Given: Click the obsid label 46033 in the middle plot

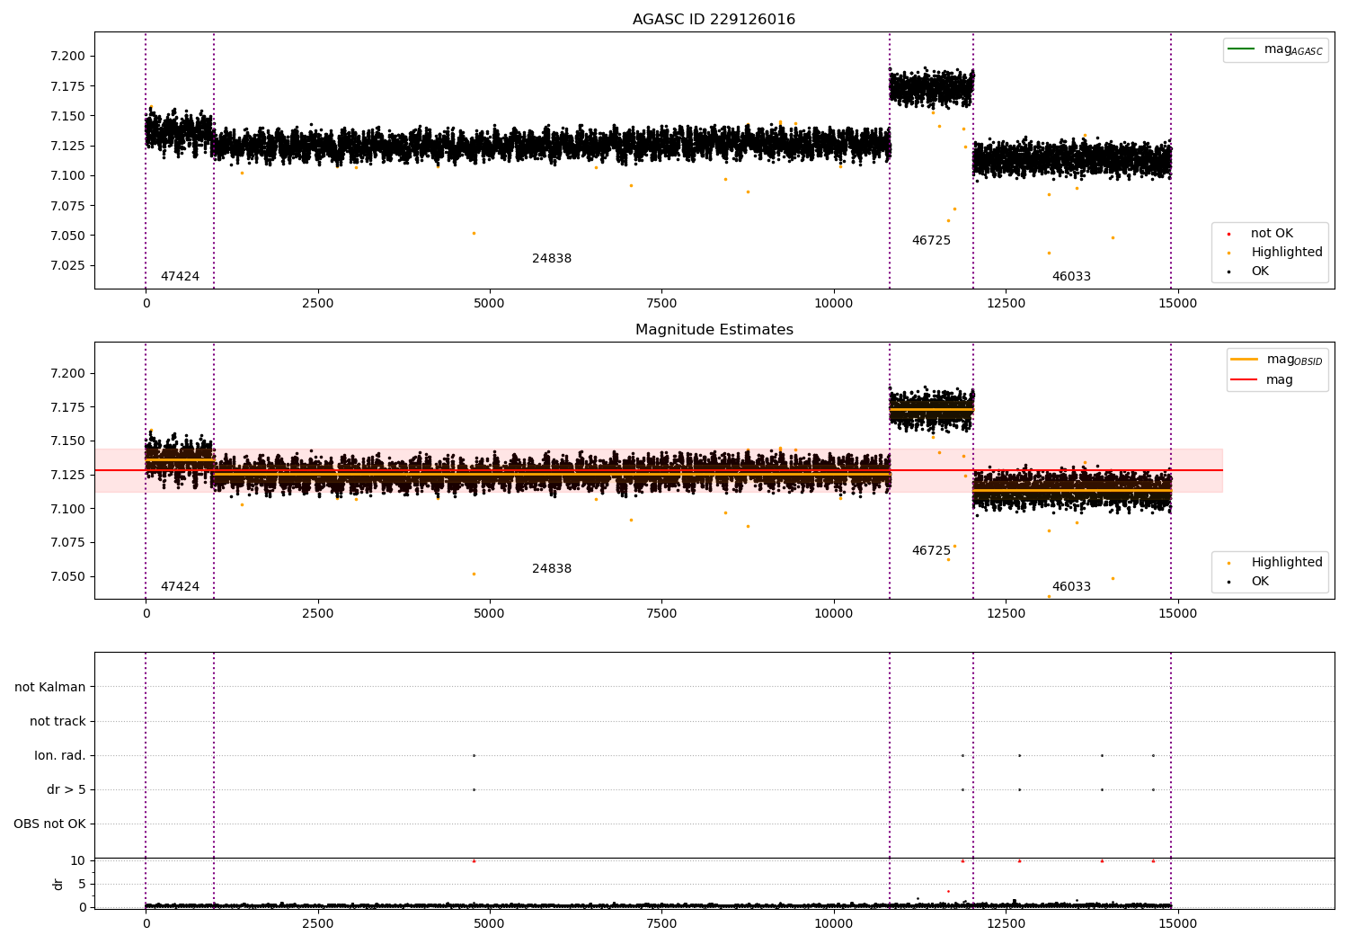Looking at the screenshot, I should coord(1071,587).
